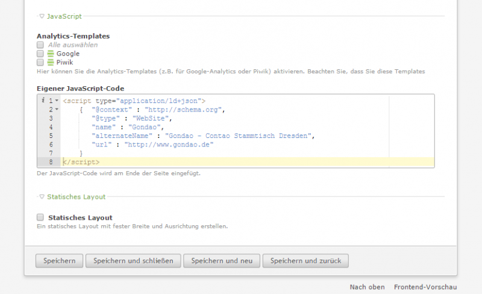Click the Speichern button
482x294 pixels.
coord(59,261)
